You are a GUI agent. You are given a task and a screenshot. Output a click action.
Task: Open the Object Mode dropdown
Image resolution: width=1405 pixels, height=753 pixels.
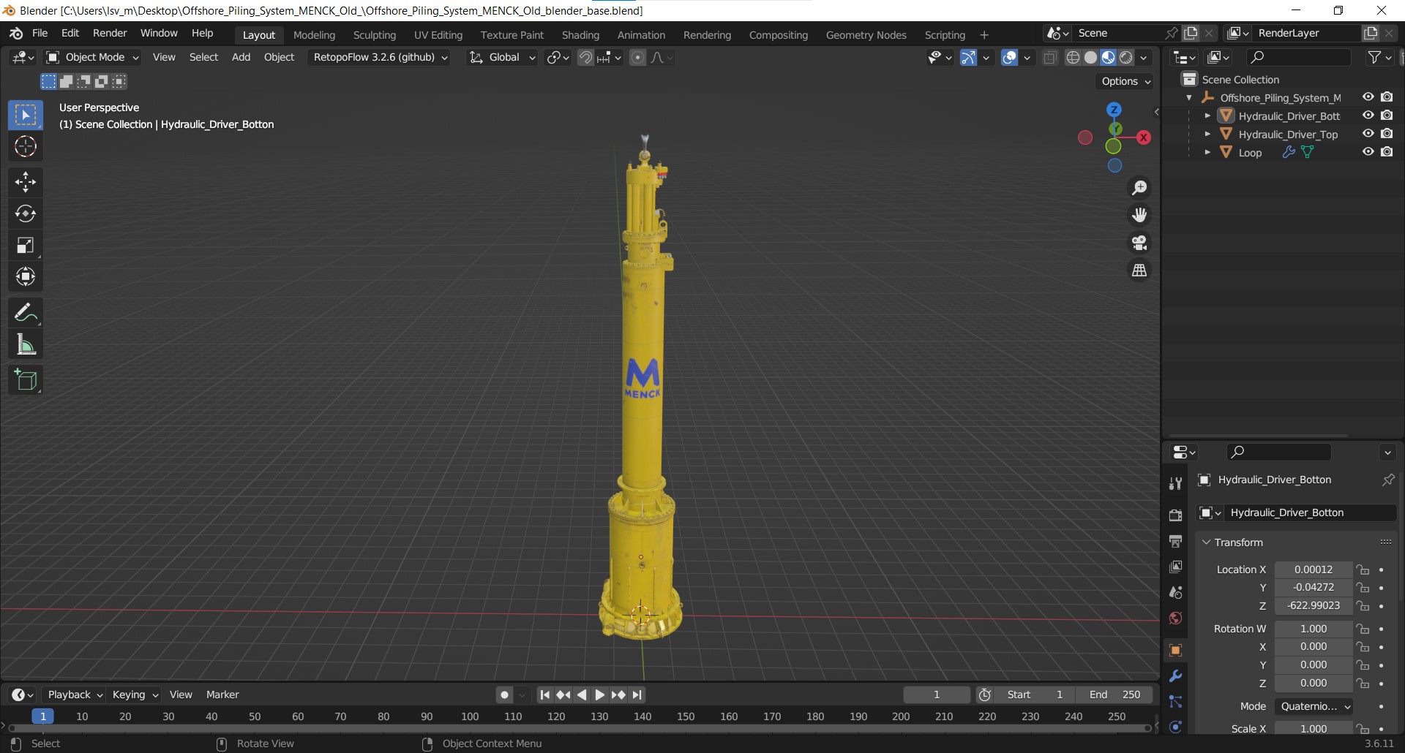point(92,57)
